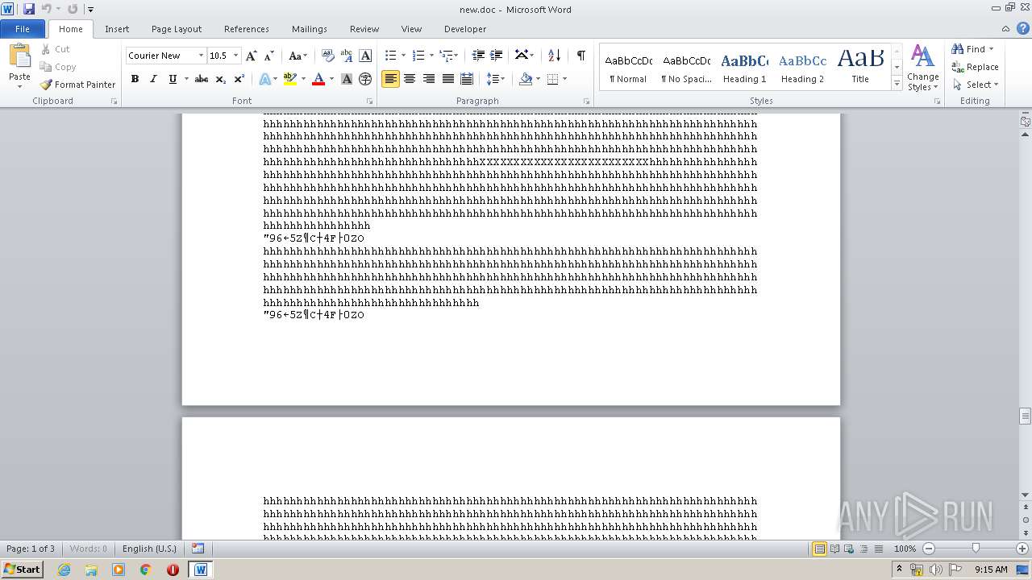Click the Decrease Indent icon

(478, 56)
